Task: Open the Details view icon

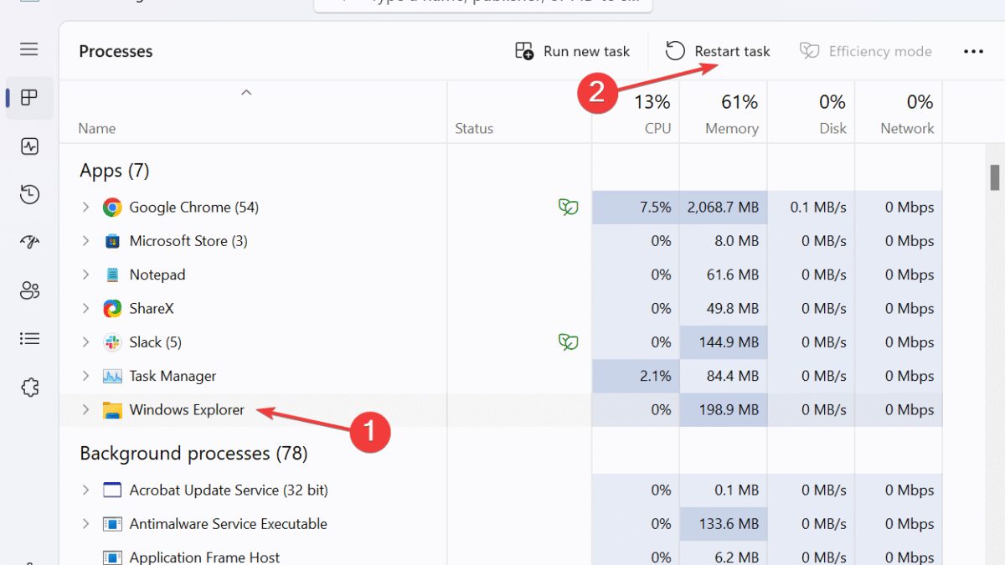Action: point(28,338)
